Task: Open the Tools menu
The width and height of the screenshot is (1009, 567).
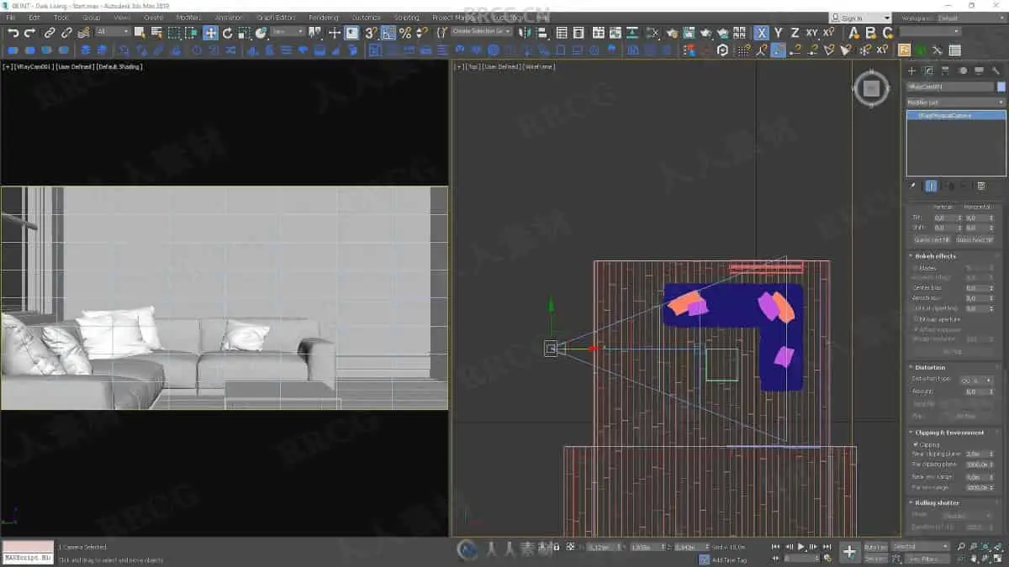Action: click(x=61, y=18)
